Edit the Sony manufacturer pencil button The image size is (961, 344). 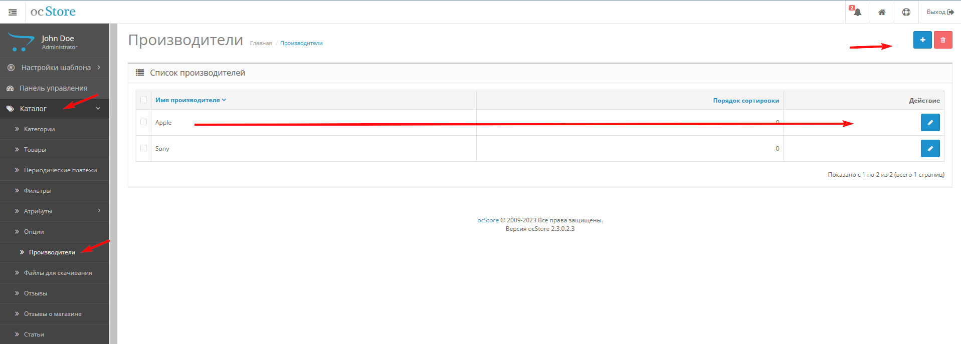tap(930, 149)
